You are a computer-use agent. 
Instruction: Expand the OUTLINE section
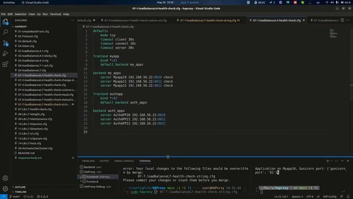pos(20,187)
